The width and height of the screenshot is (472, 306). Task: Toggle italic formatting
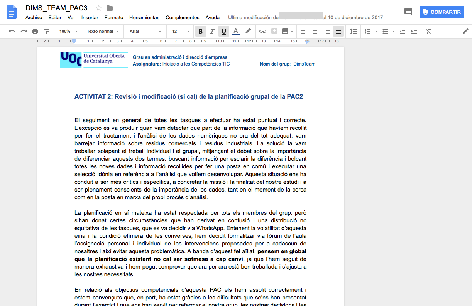click(x=212, y=31)
